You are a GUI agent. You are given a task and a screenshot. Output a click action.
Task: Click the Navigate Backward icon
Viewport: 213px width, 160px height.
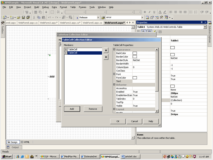64,17
